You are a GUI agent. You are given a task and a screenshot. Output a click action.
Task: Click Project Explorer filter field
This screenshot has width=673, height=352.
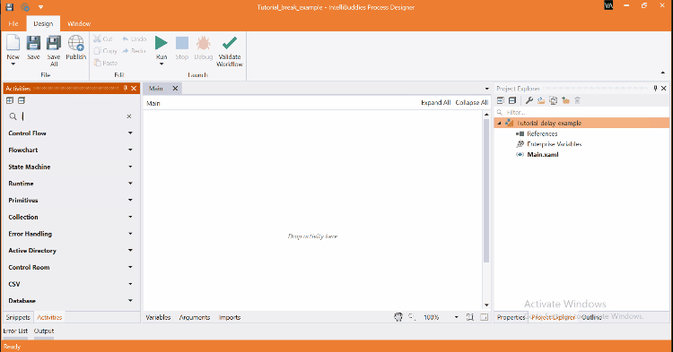coord(581,112)
